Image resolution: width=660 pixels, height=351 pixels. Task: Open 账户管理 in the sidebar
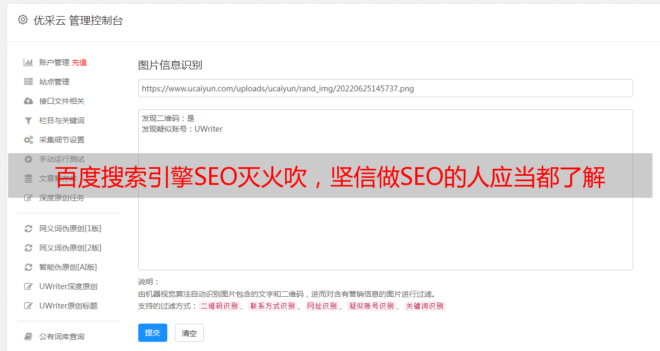(x=54, y=62)
